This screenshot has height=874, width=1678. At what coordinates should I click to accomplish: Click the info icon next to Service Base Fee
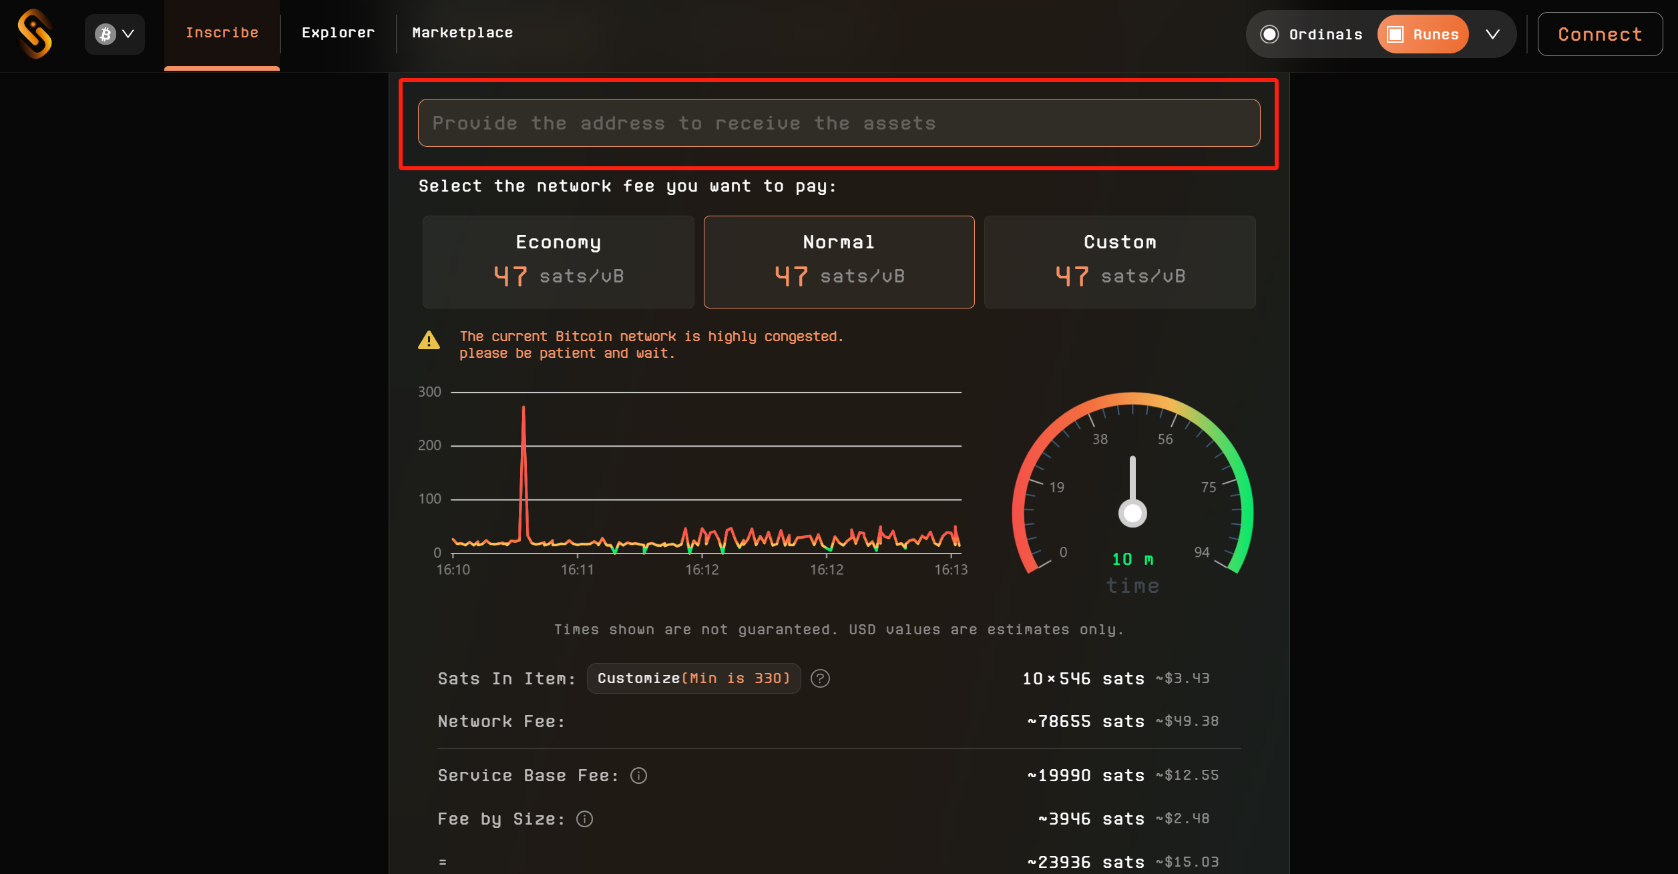pyautogui.click(x=638, y=776)
